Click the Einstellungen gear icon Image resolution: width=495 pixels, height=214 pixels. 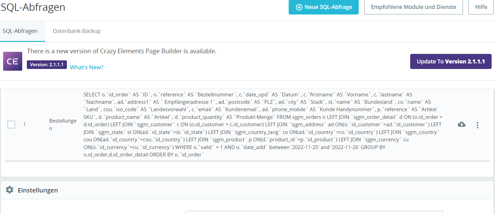[10, 190]
